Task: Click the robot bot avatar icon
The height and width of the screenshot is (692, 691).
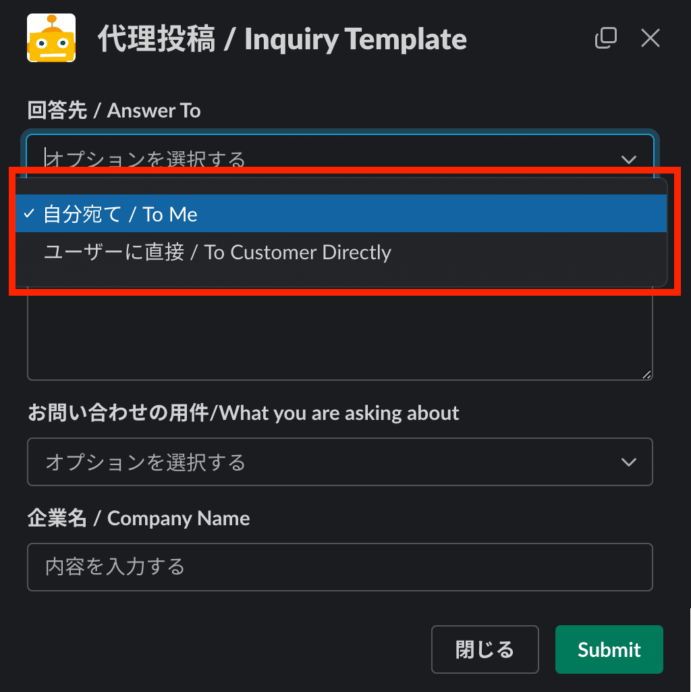Action: pos(51,37)
